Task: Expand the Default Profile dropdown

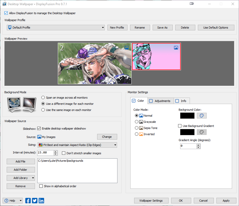Action: 103,28
